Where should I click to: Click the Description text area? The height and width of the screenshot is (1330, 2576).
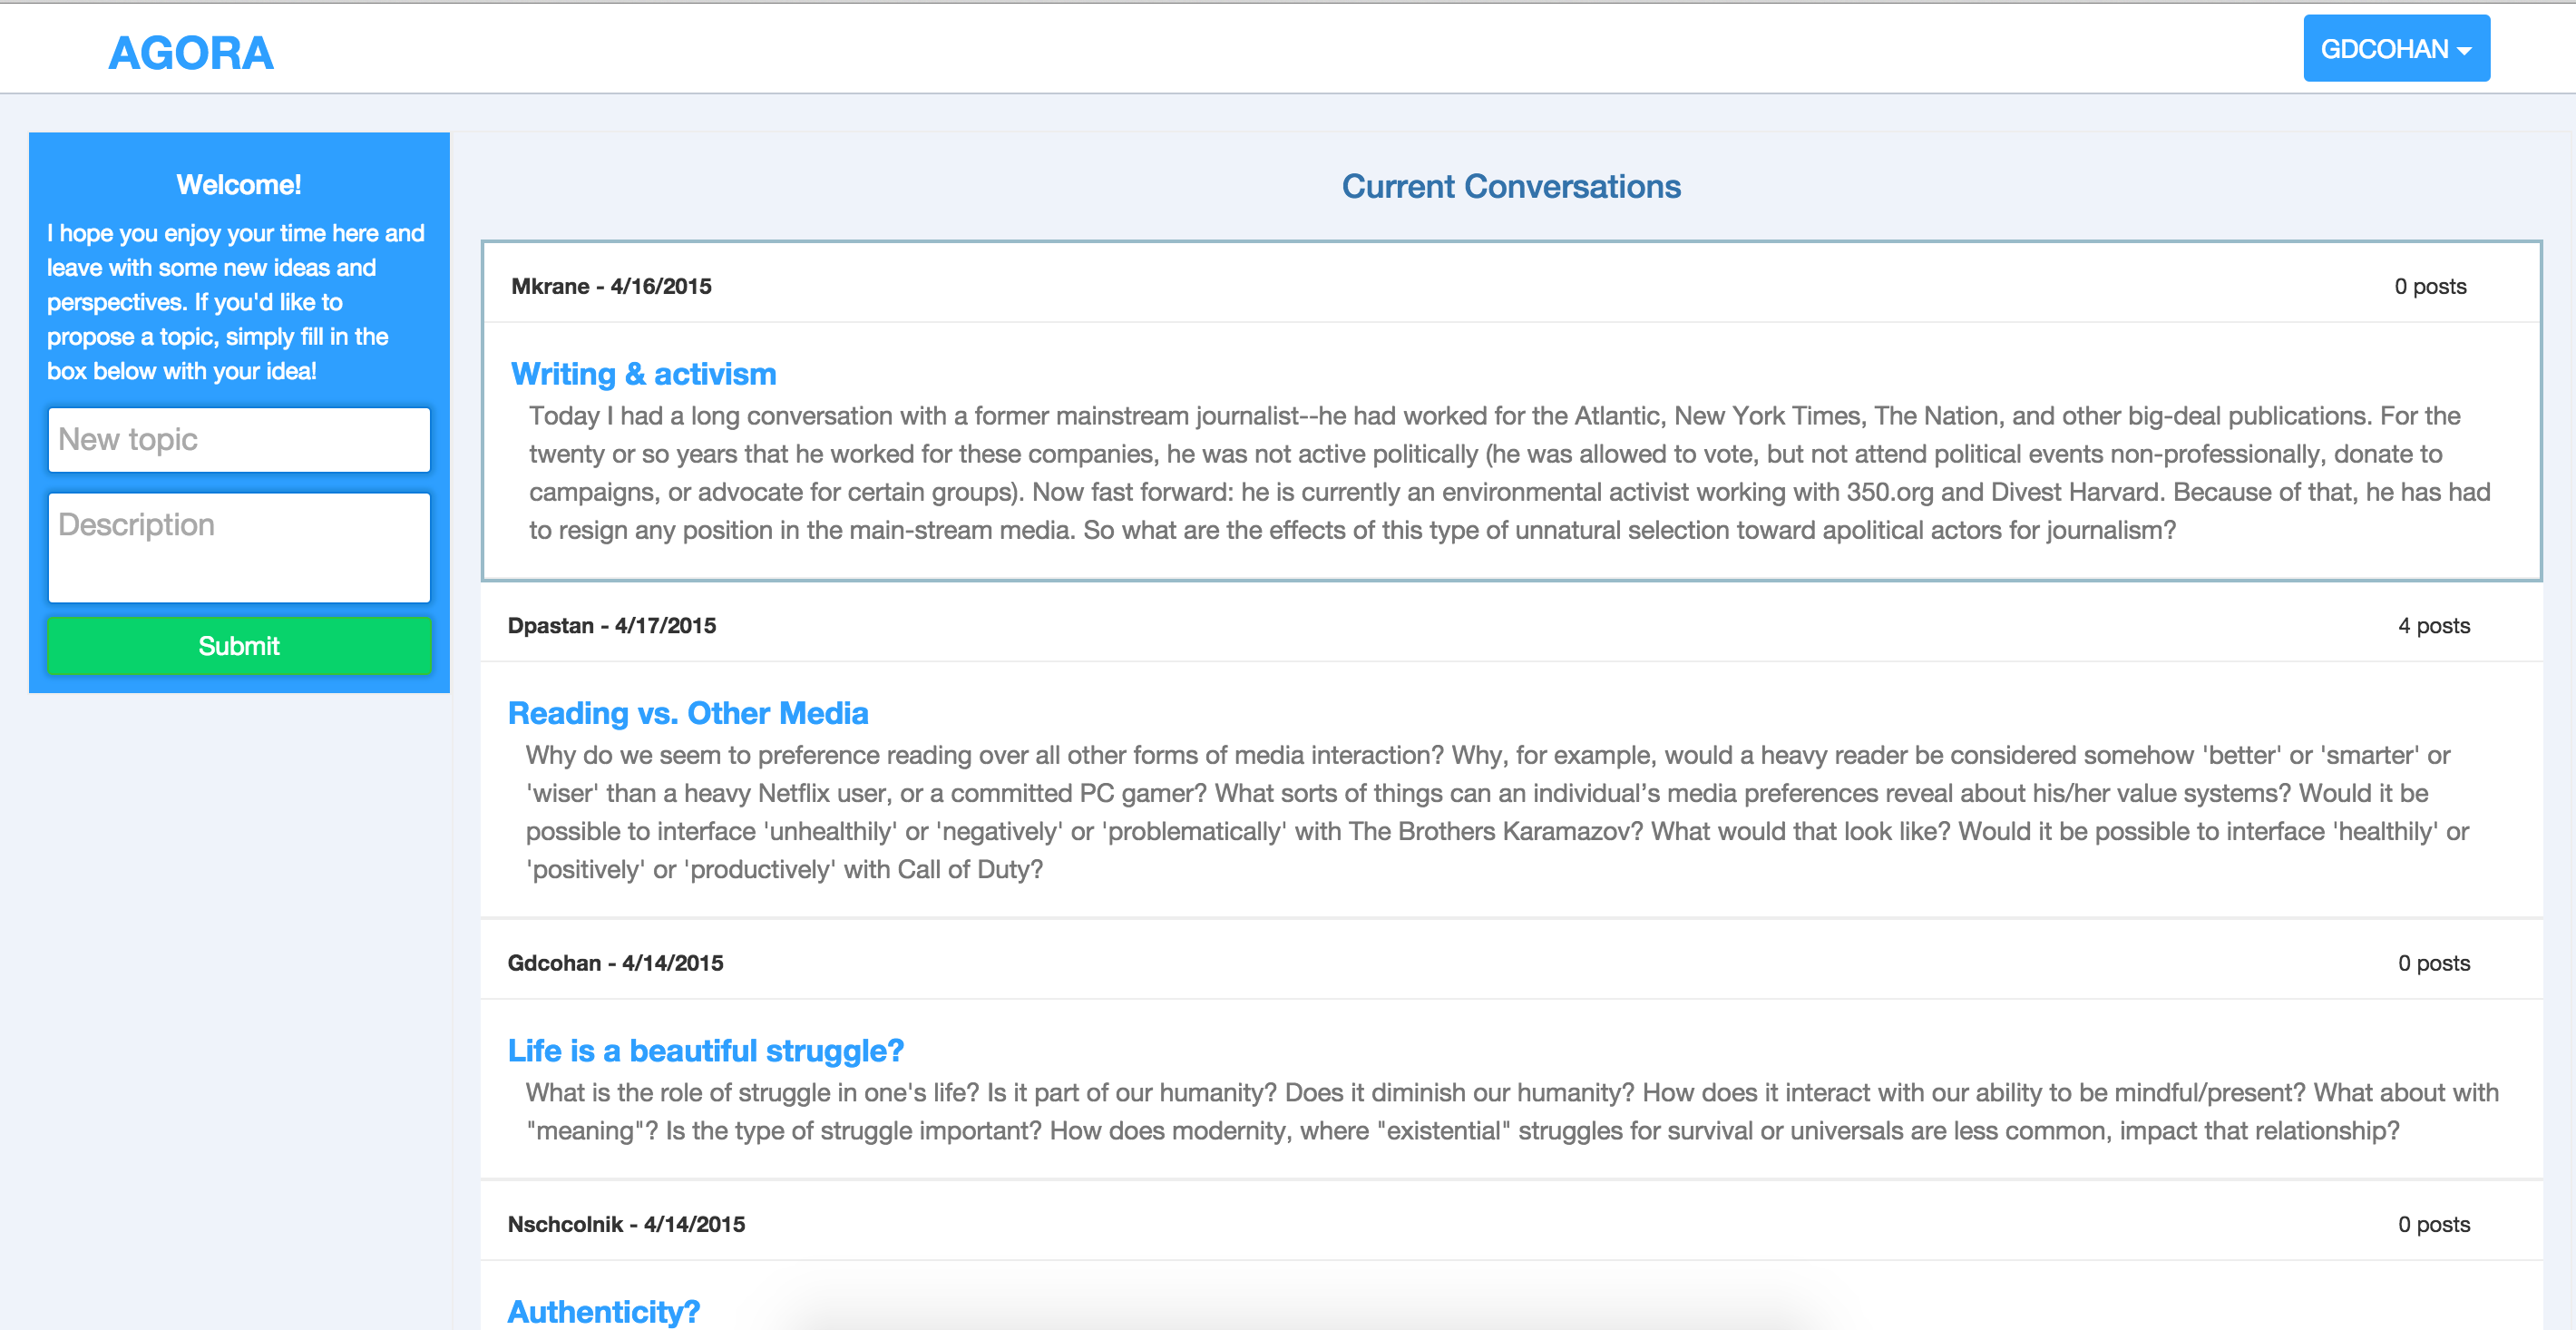[239, 547]
